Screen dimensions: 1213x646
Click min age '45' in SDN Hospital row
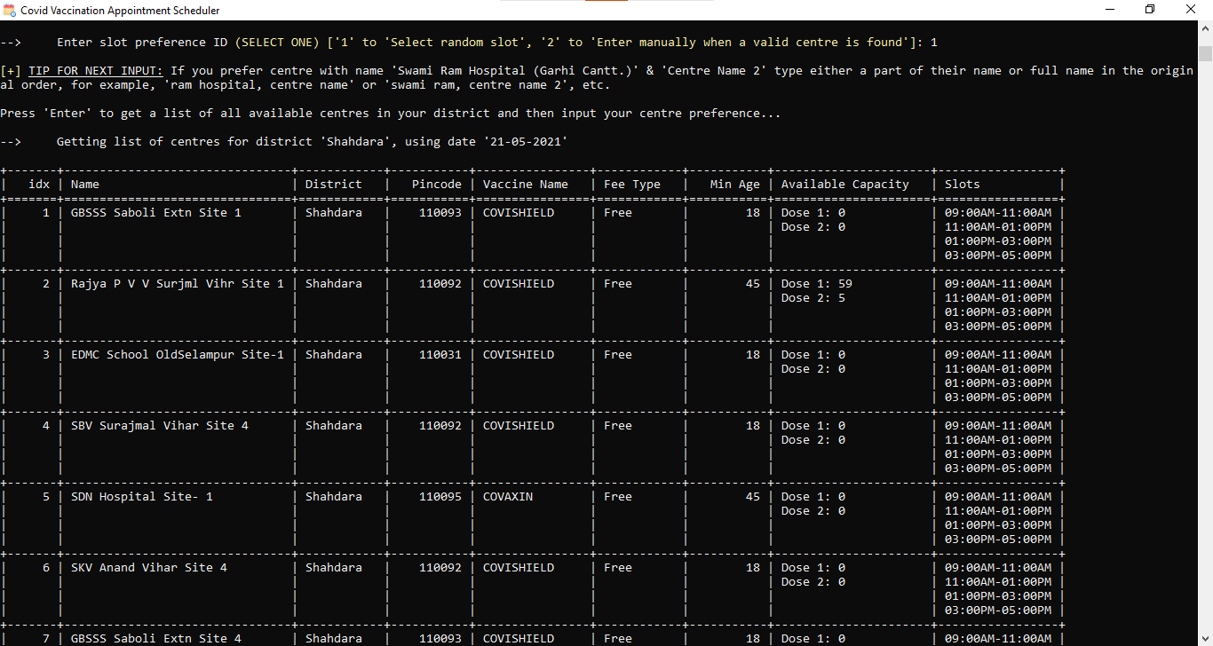pos(753,497)
